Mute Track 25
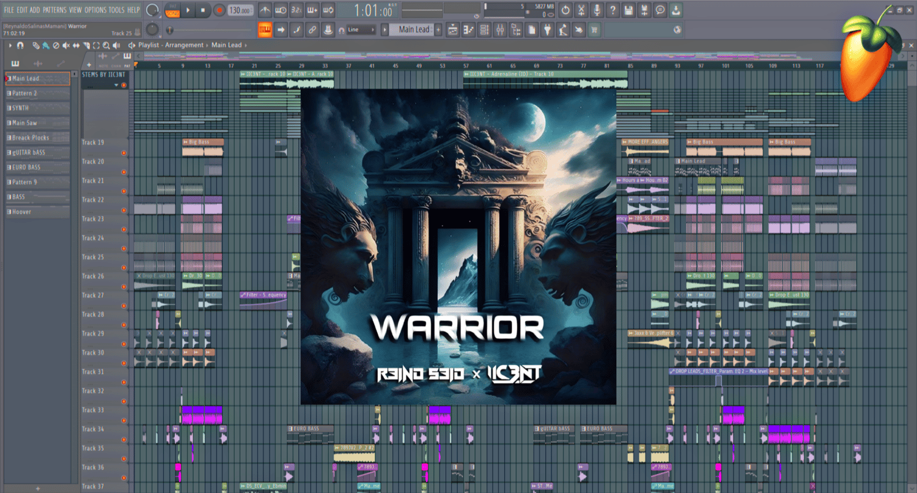The width and height of the screenshot is (917, 493). [124, 268]
